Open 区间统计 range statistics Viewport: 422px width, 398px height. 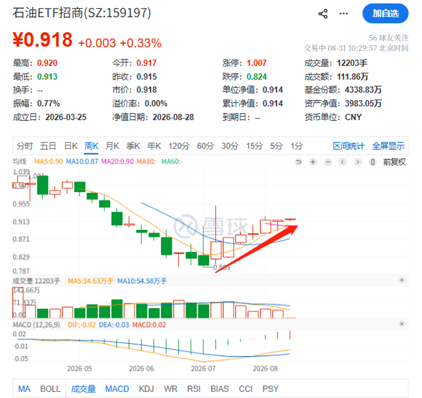pos(349,146)
